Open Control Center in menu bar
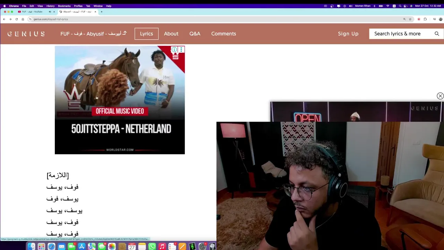 point(405,6)
